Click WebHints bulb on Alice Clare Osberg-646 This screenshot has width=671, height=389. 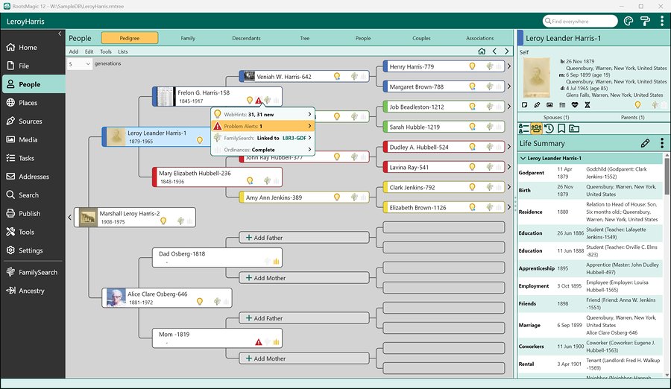click(199, 301)
